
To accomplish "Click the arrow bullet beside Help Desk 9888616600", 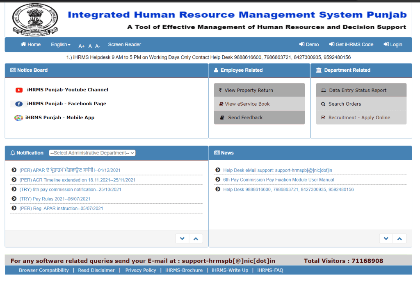I will 218,189.
